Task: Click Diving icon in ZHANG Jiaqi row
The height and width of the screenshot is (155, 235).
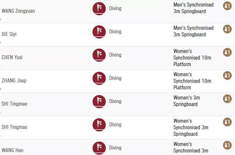Action: (x=99, y=78)
